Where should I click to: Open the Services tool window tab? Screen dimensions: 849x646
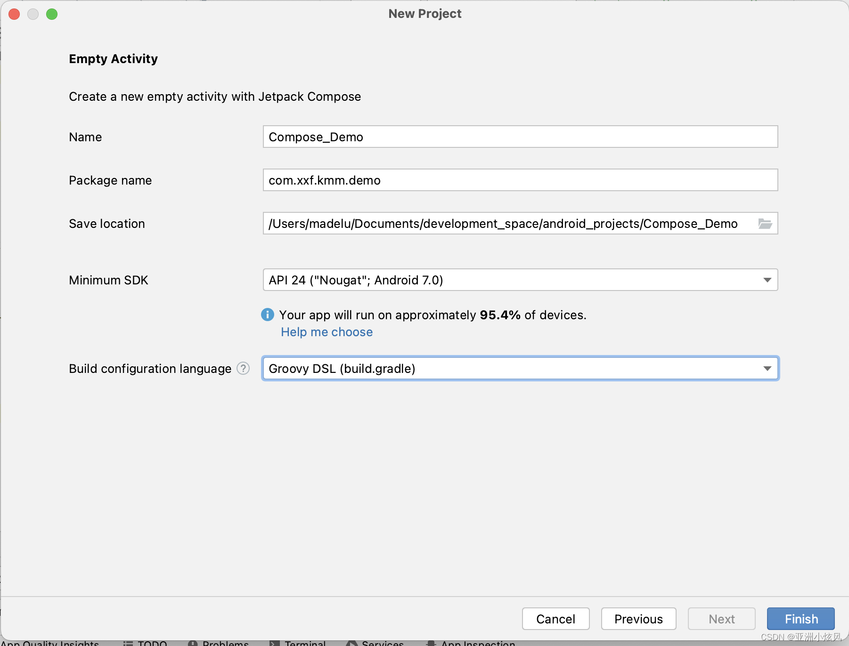point(375,643)
